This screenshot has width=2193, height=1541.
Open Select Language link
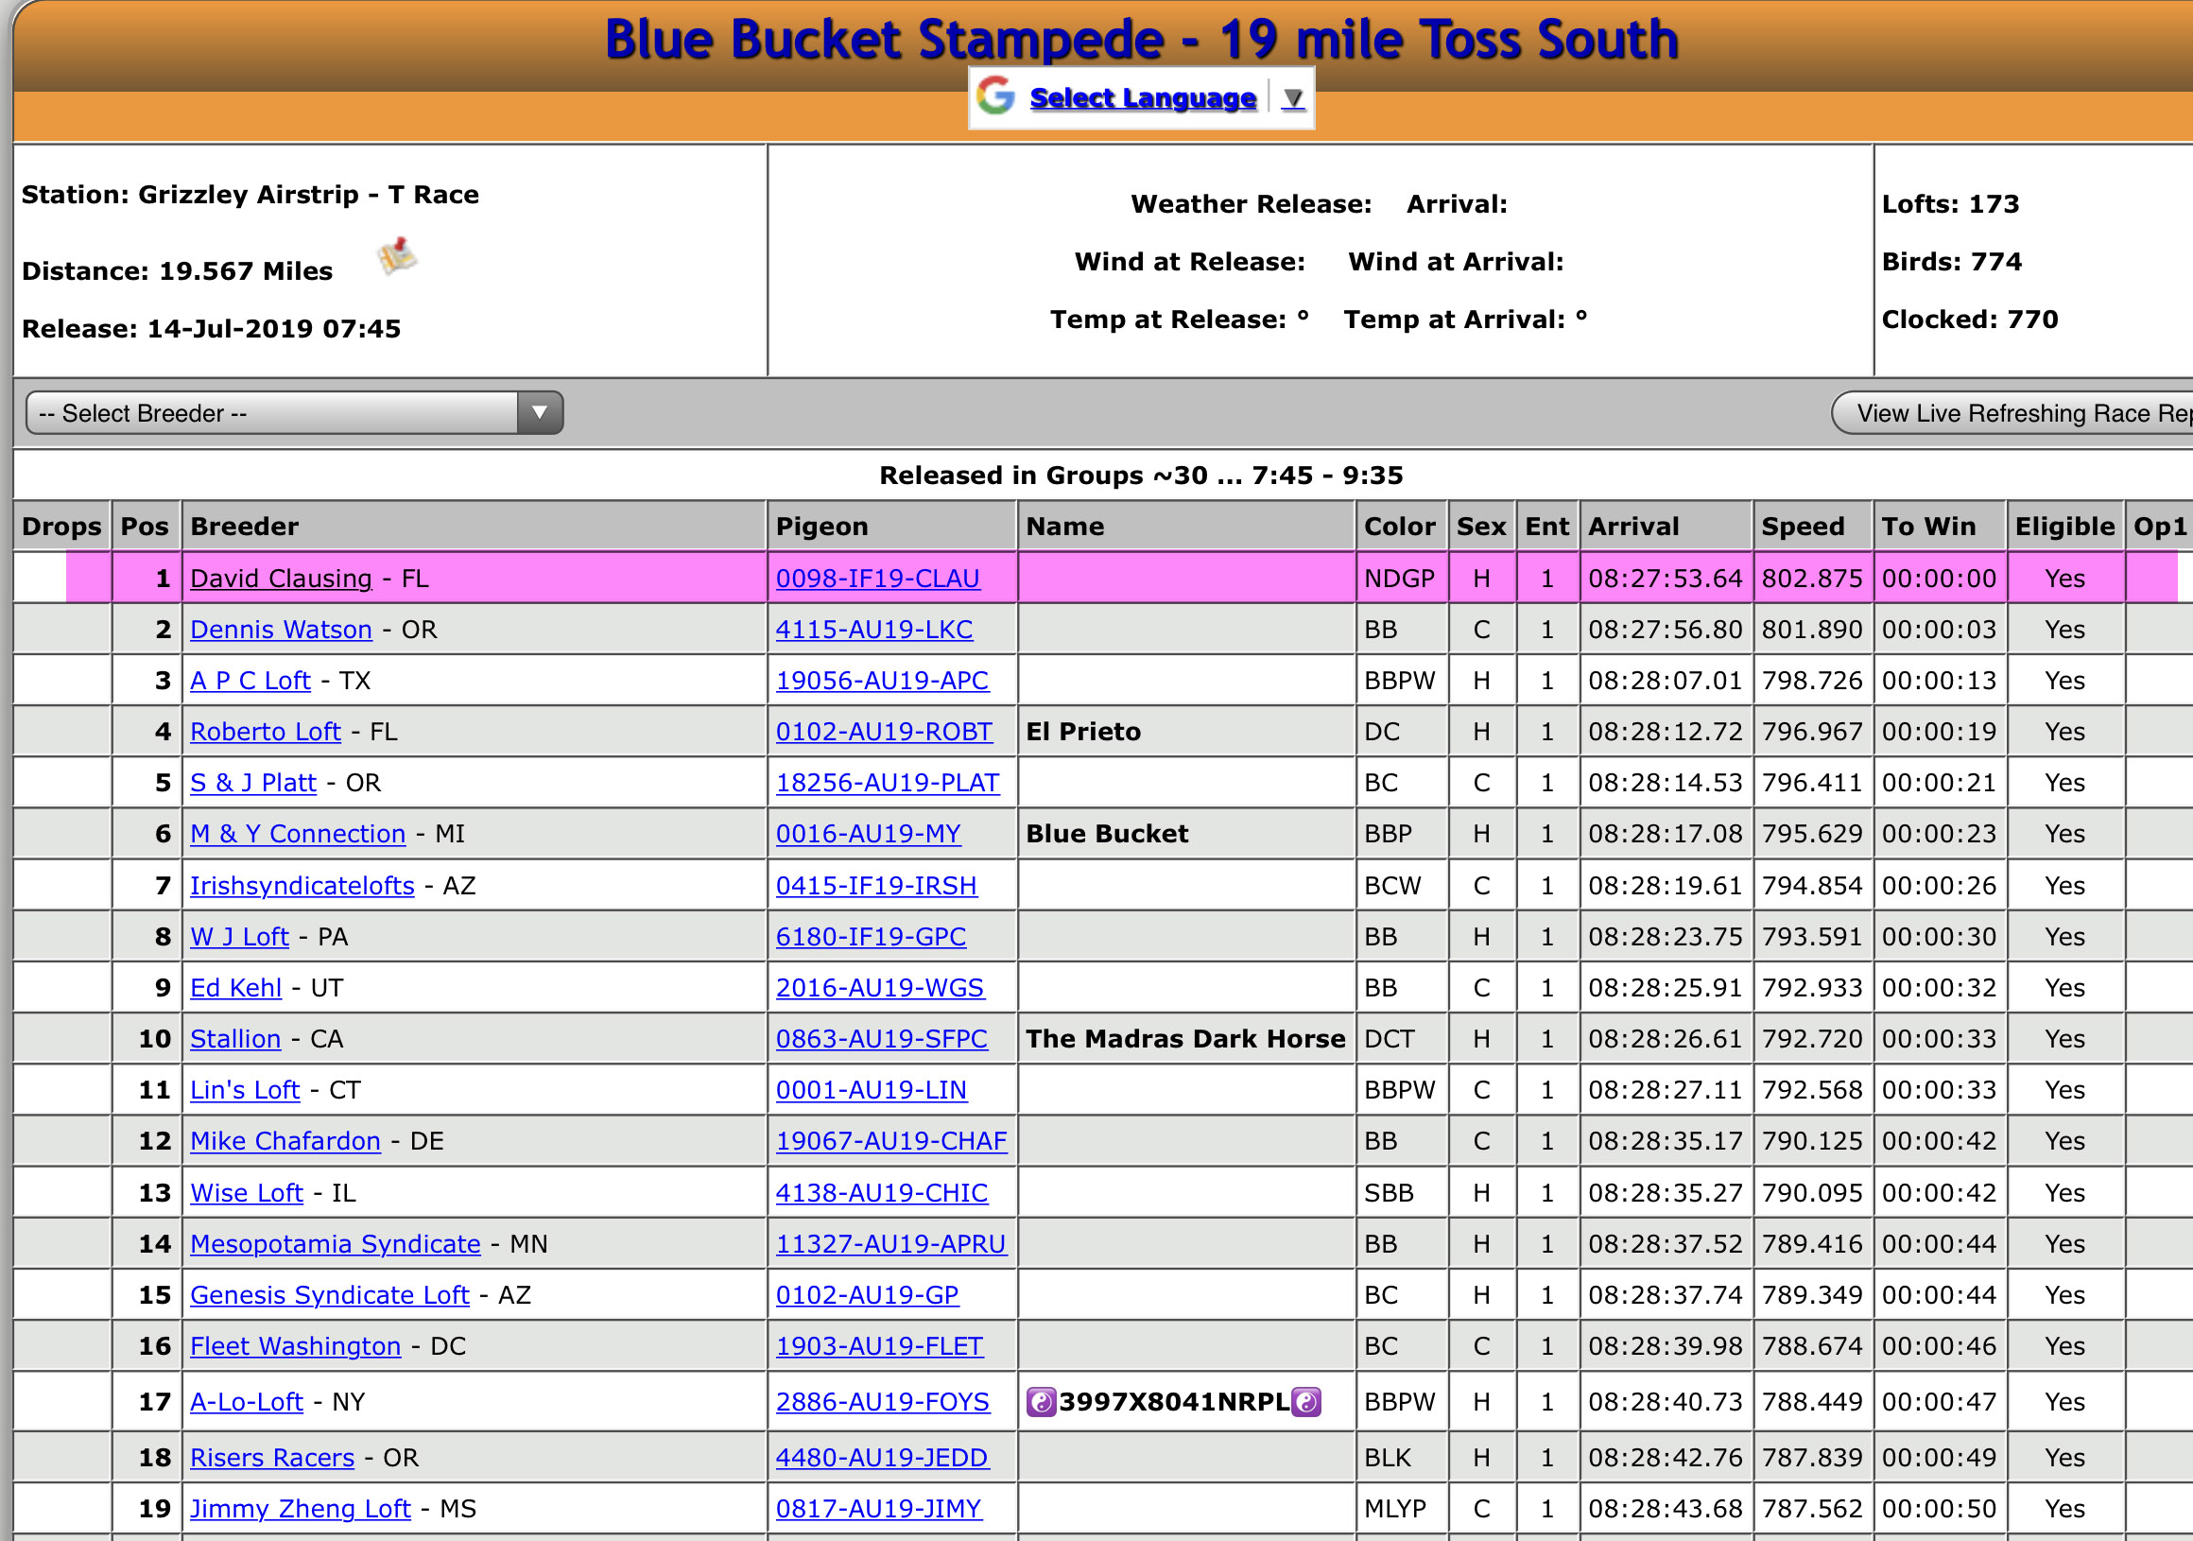coord(1143,97)
